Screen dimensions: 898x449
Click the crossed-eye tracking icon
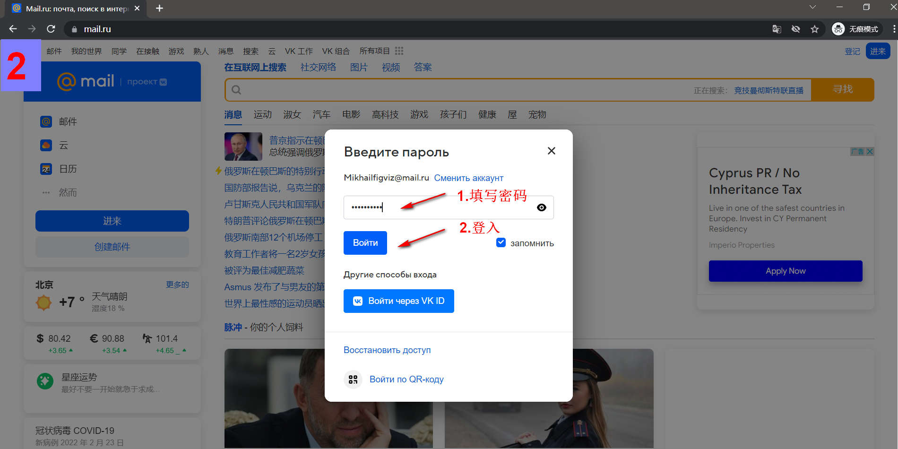(x=796, y=29)
